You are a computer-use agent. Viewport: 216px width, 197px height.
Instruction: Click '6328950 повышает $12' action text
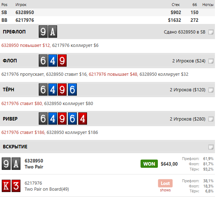point(26,45)
